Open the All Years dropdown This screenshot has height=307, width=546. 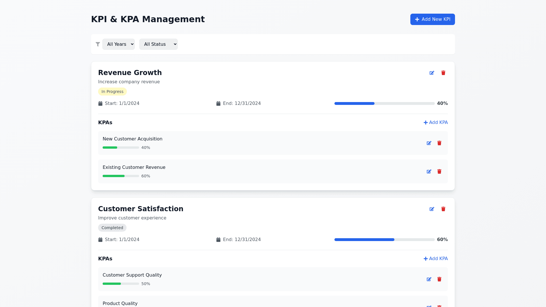(118, 44)
